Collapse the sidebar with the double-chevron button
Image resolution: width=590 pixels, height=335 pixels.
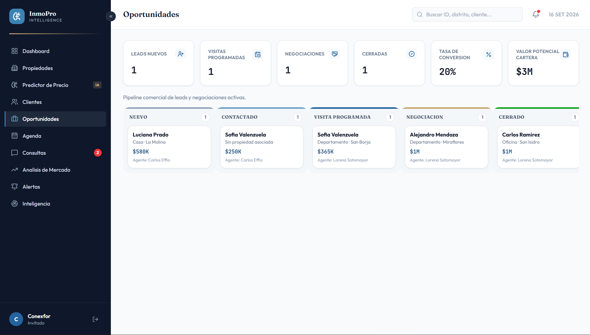(x=111, y=16)
